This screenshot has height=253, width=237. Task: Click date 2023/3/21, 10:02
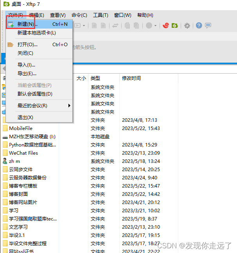[141, 210]
